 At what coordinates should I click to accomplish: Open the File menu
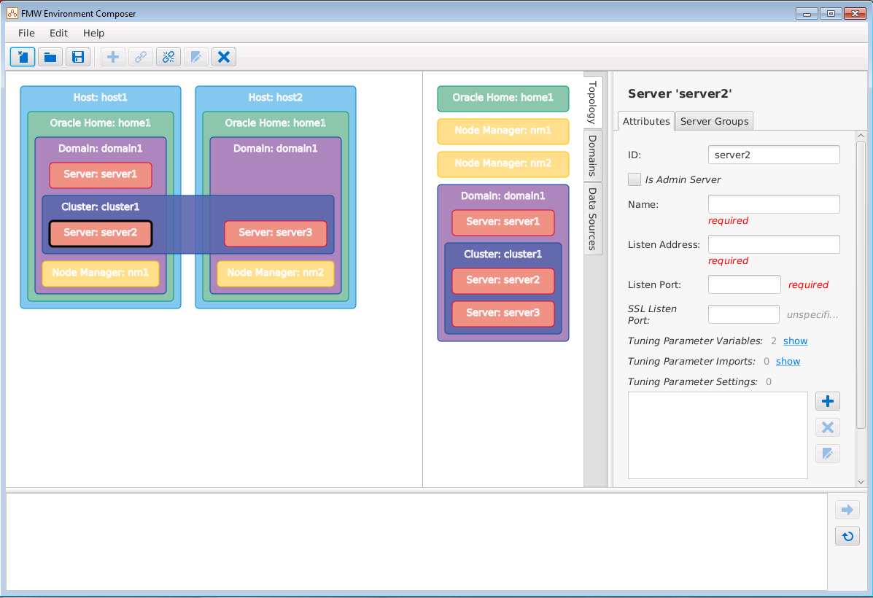[x=26, y=33]
